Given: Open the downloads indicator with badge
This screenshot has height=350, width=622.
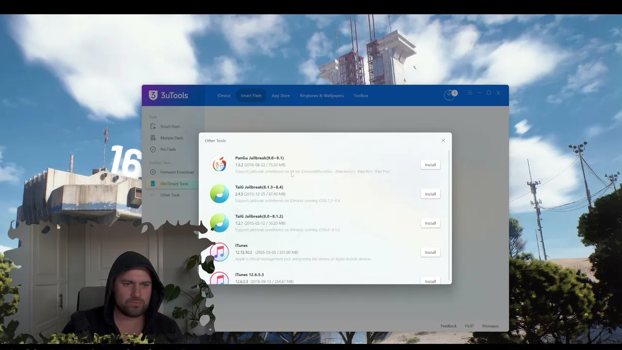Looking at the screenshot, I should (x=450, y=95).
